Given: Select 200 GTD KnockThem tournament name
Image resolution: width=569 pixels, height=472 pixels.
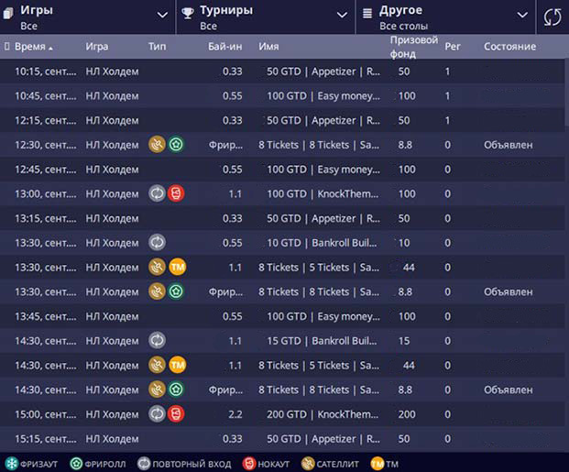Looking at the screenshot, I should [323, 414].
